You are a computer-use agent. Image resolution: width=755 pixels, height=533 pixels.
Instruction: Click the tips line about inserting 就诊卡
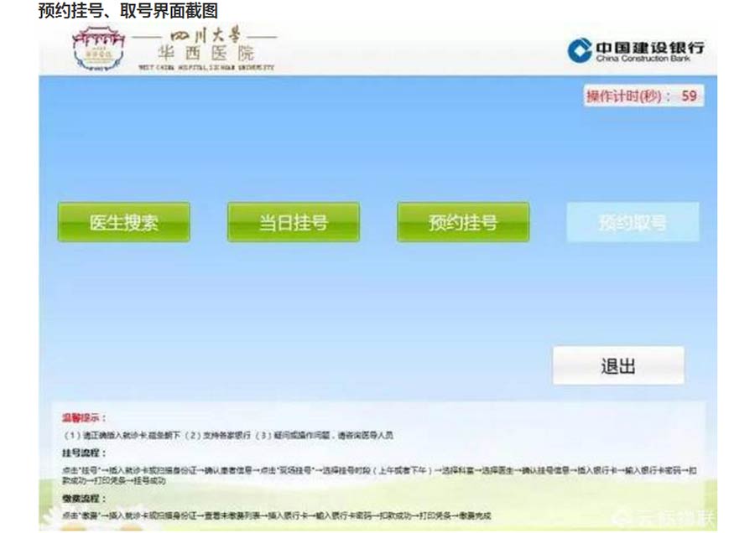(x=226, y=435)
